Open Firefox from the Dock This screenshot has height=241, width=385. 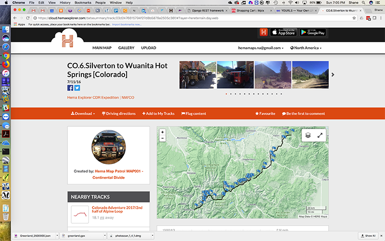coord(6,64)
